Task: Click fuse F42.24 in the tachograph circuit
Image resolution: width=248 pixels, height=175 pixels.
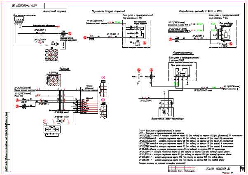Action: [x=24, y=100]
